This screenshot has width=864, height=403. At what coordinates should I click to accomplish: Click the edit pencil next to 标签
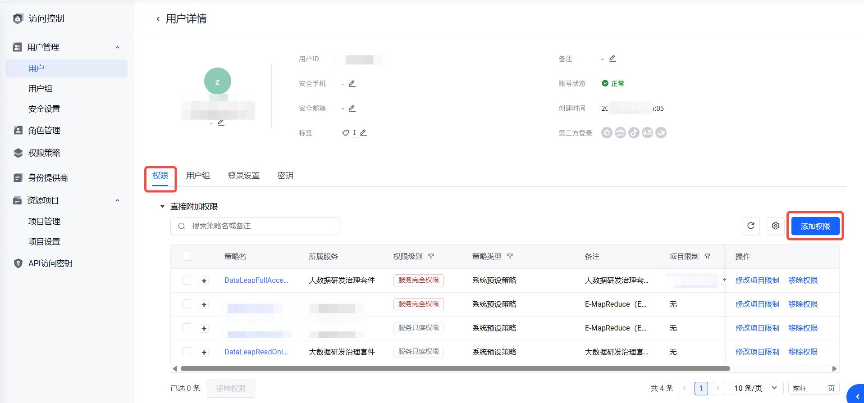(363, 133)
